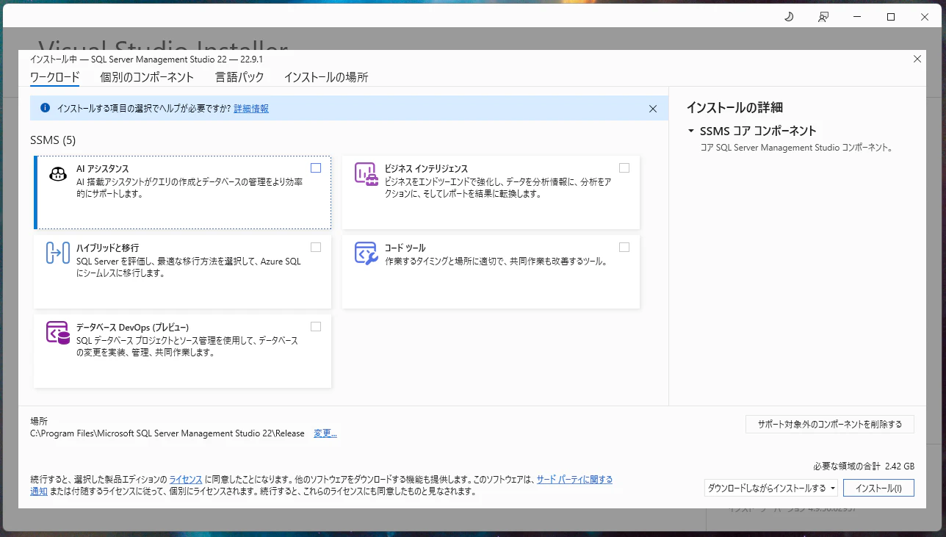This screenshot has height=537, width=946.
Task: Open the feedback icon in Visual Studio Installer title bar
Action: tap(823, 17)
